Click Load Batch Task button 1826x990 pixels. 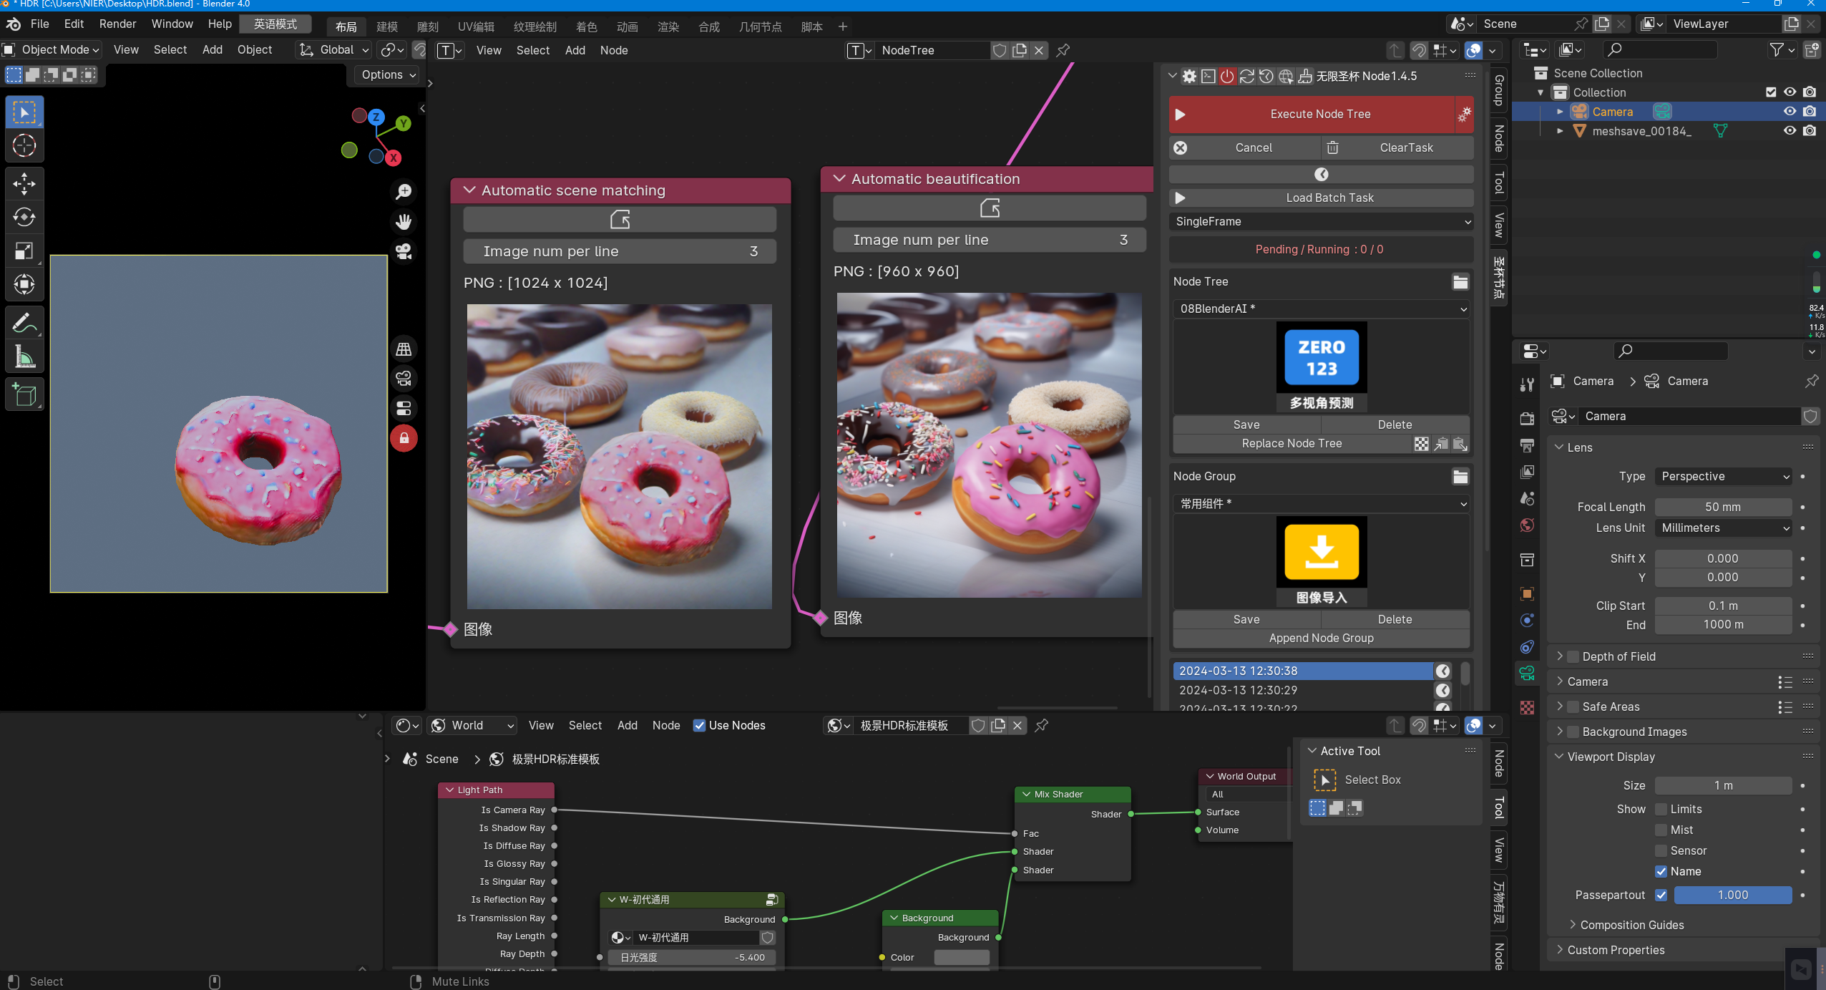(x=1321, y=198)
